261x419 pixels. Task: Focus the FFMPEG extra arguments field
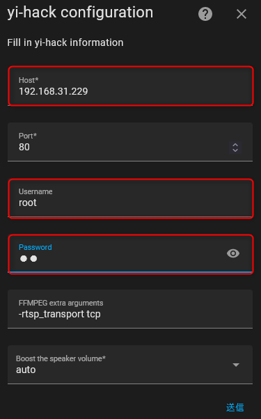130,309
